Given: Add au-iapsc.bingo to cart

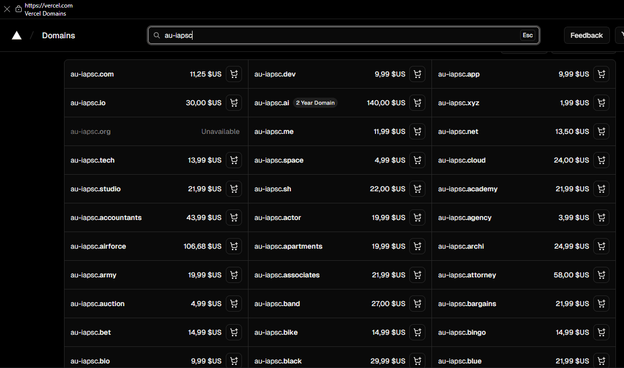Looking at the screenshot, I should (x=601, y=333).
